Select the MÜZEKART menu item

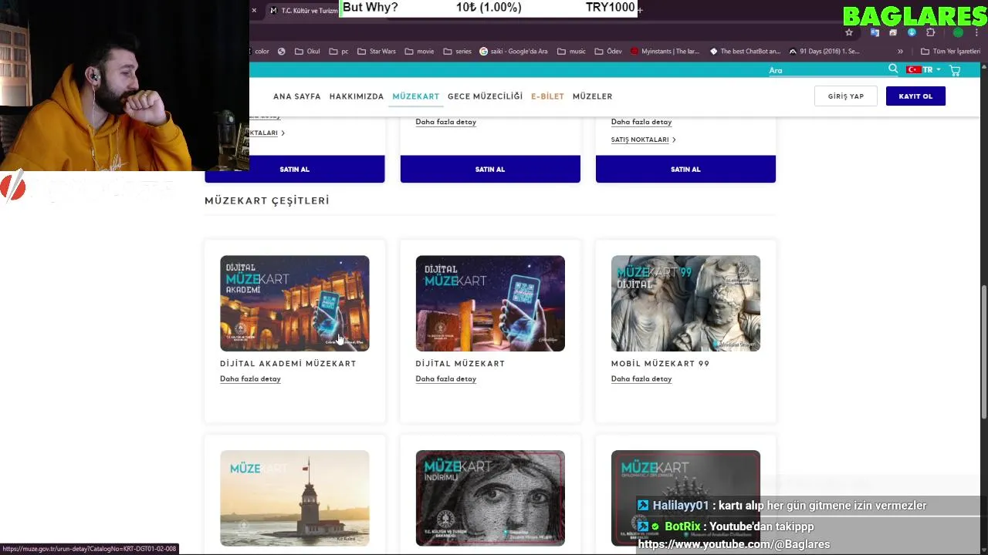click(x=415, y=96)
